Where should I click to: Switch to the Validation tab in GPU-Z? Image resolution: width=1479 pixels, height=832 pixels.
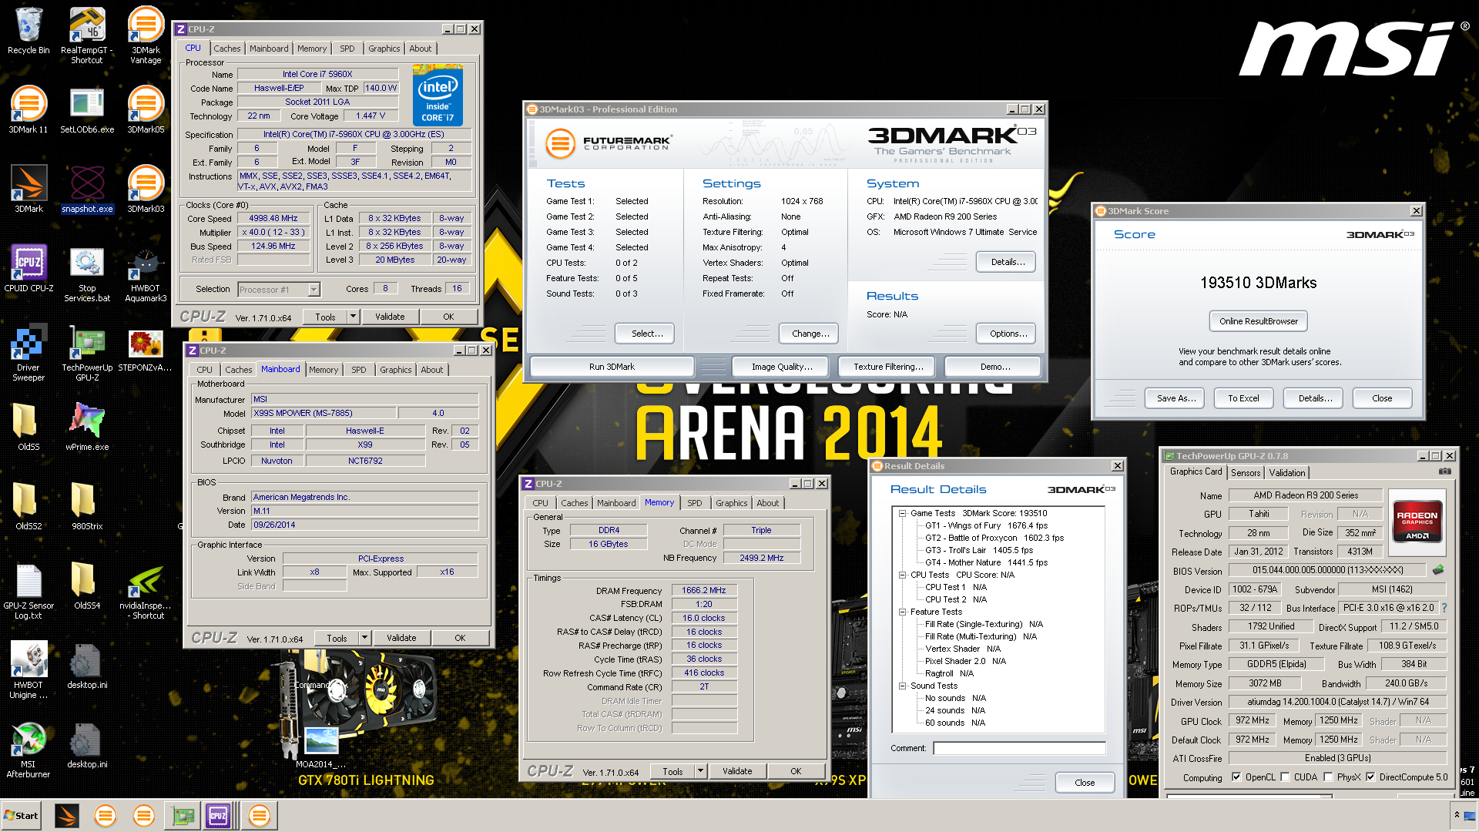point(1287,473)
